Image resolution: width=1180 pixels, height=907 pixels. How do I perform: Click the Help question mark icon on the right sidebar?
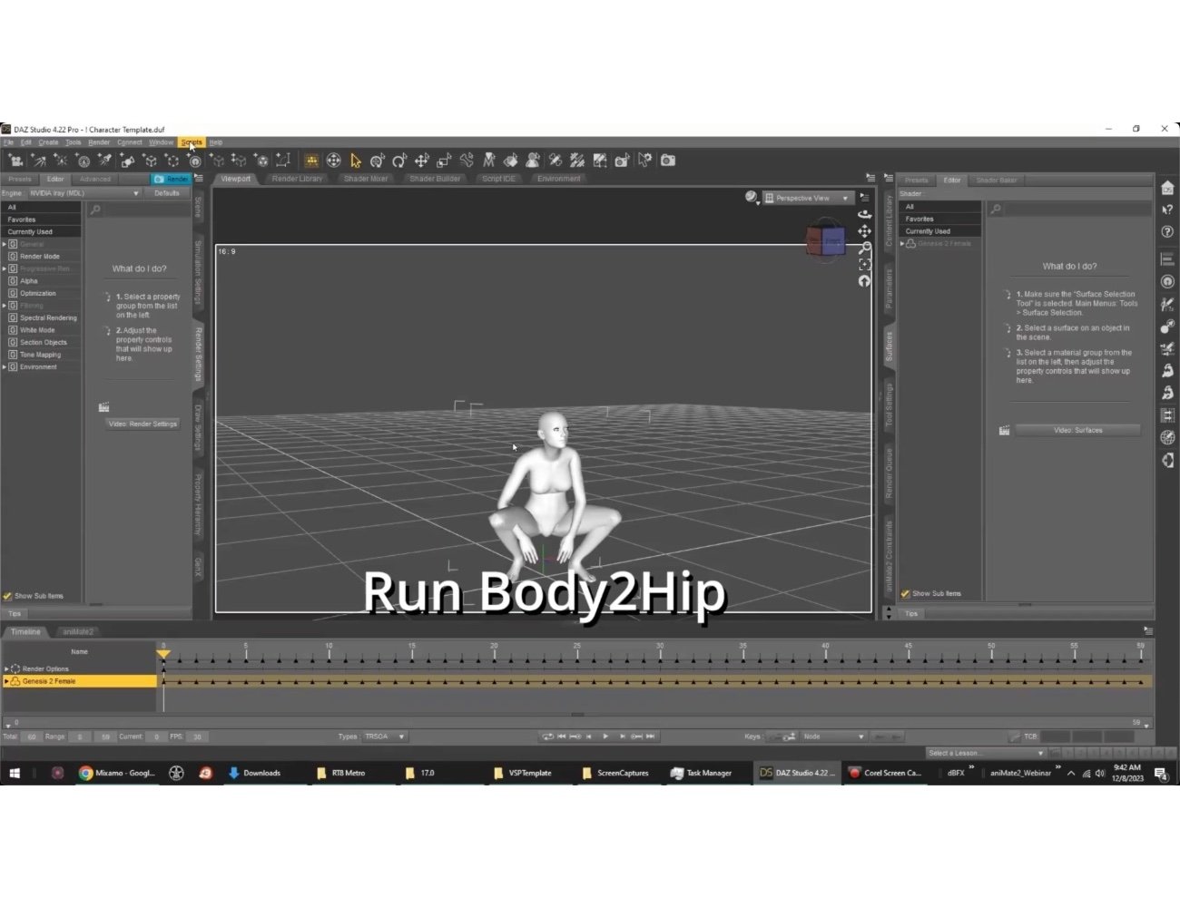pos(1167,231)
